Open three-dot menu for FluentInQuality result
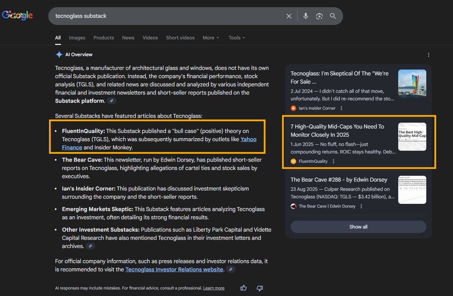 click(333, 161)
